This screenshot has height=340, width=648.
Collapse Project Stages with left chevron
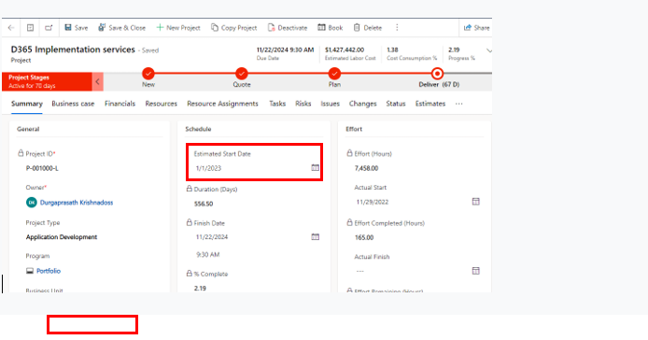coord(97,81)
